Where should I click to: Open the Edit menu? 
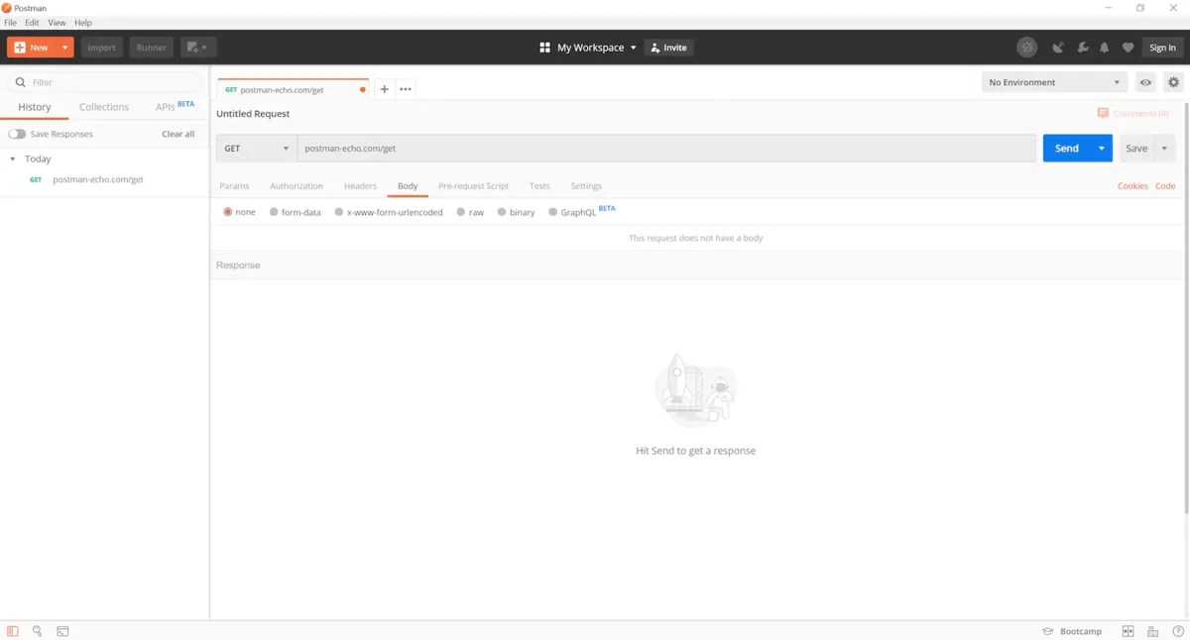coord(33,23)
